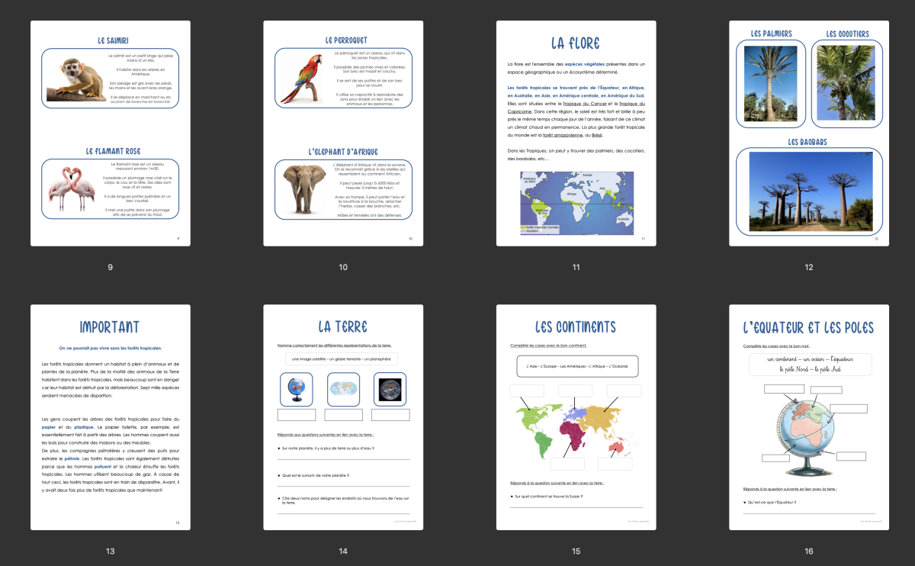Click the Les Cocotiers palm photo
This screenshot has height=566, width=915.
tap(847, 82)
